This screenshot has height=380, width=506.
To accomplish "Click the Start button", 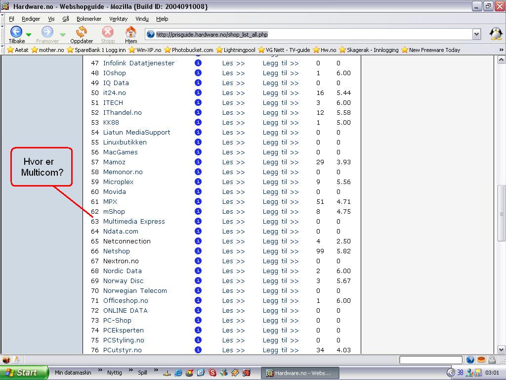I will coord(24,373).
